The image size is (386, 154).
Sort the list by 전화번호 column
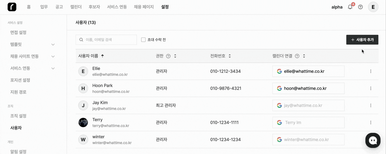point(230,56)
